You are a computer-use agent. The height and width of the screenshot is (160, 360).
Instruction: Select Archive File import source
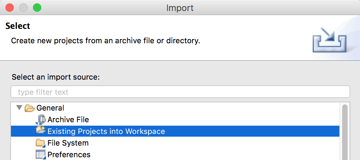coord(68,119)
